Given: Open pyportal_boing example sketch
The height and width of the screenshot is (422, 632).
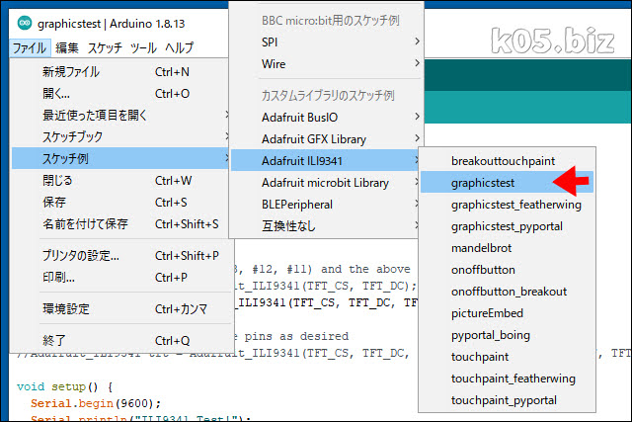Looking at the screenshot, I should pos(507,335).
